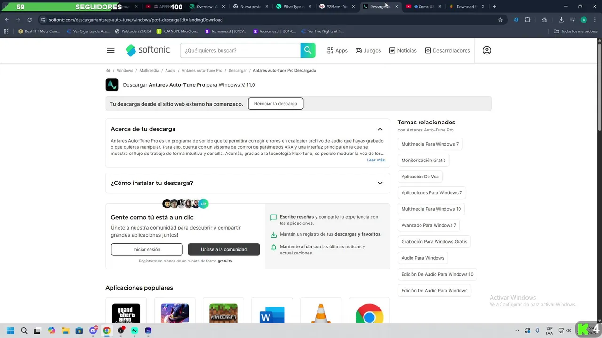This screenshot has width=602, height=338.
Task: Open the Chrome profile avatar
Action: pyautogui.click(x=584, y=20)
